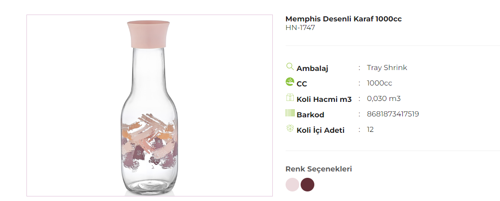The height and width of the screenshot is (201, 500).
Task: Choose the dark burgundy color option
Action: 307,185
